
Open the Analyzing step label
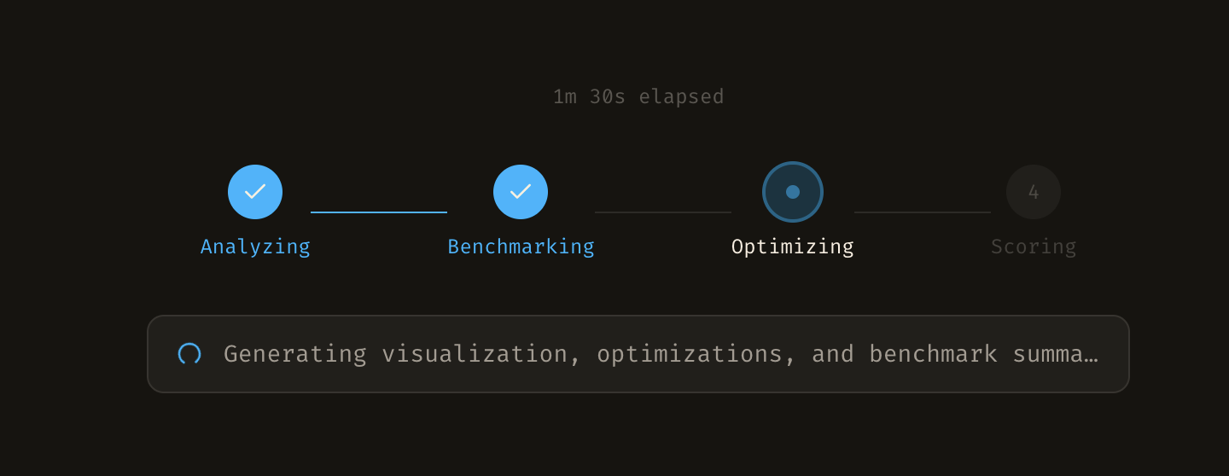255,247
